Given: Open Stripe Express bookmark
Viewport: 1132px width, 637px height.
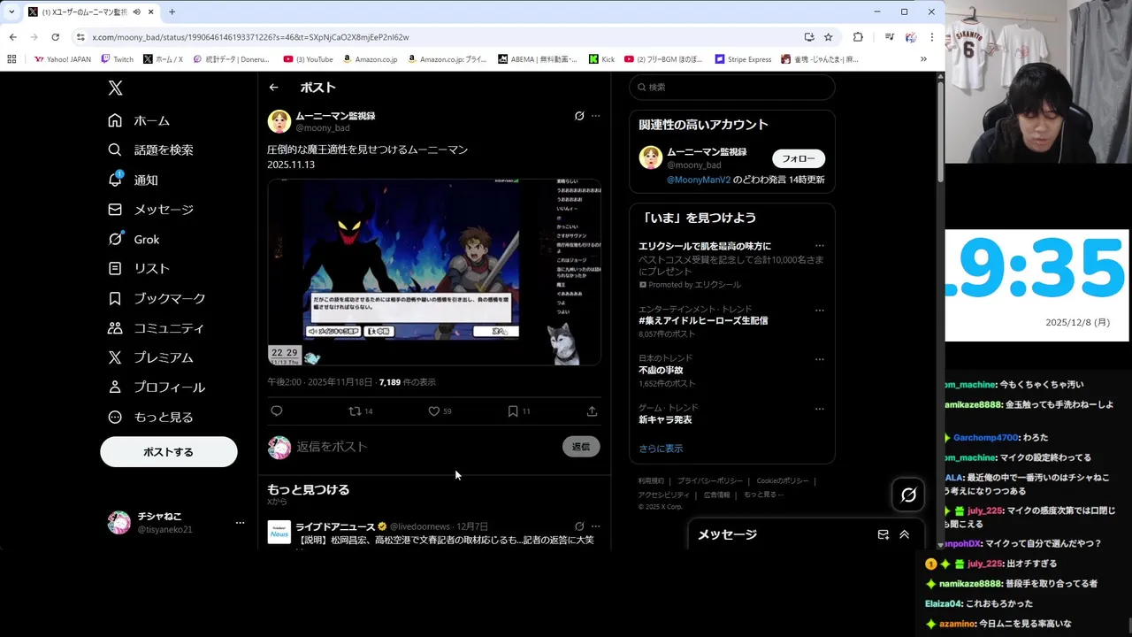Looking at the screenshot, I should pyautogui.click(x=743, y=59).
